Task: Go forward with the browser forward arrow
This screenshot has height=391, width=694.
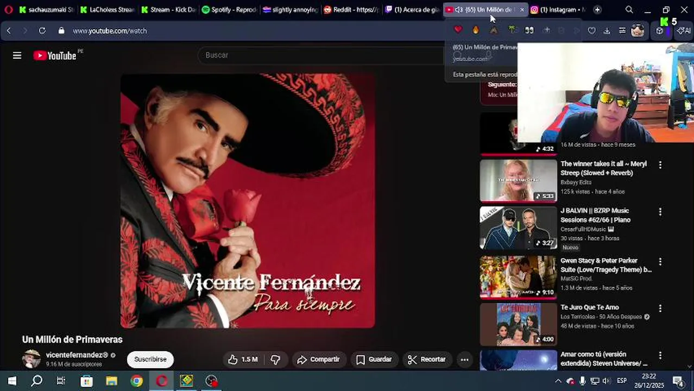Action: (25, 31)
